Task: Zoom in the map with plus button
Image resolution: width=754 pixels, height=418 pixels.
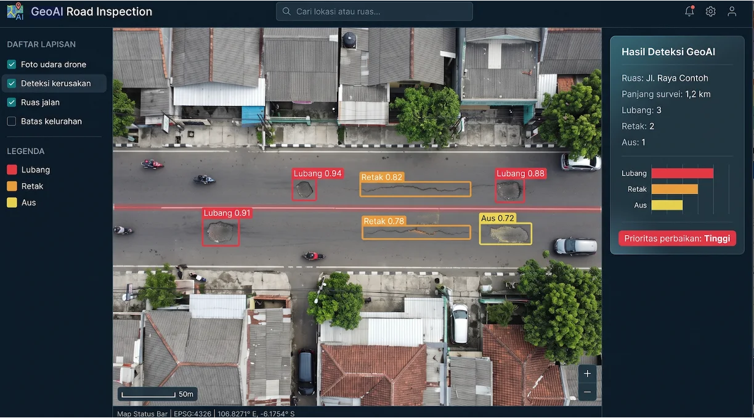Action: tap(587, 374)
